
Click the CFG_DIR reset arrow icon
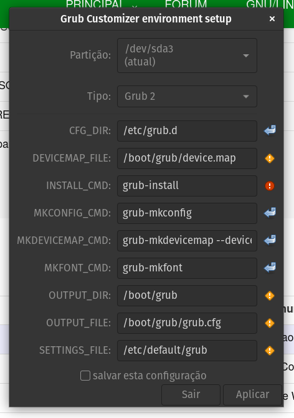click(x=270, y=130)
